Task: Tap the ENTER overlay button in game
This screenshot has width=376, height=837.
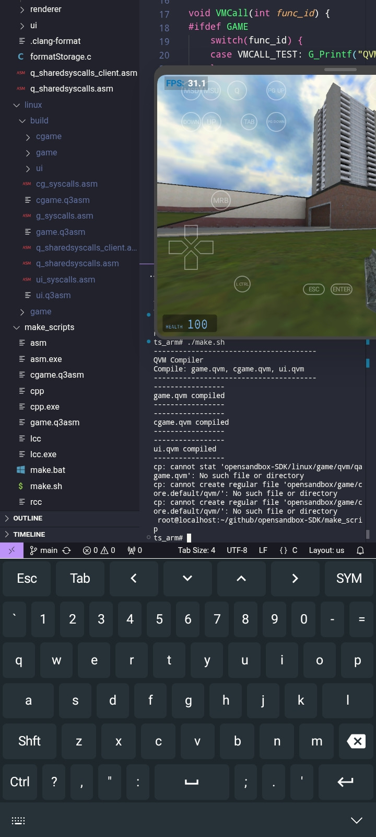Action: click(342, 289)
